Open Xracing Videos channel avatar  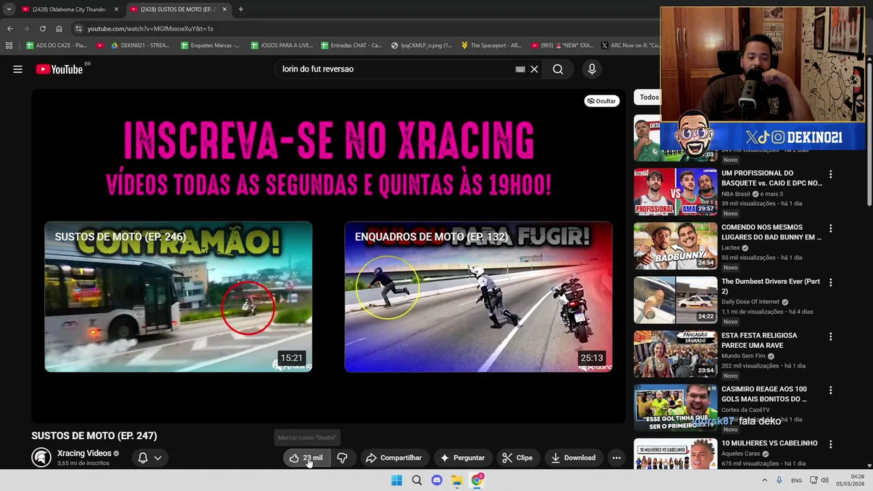[x=41, y=458]
